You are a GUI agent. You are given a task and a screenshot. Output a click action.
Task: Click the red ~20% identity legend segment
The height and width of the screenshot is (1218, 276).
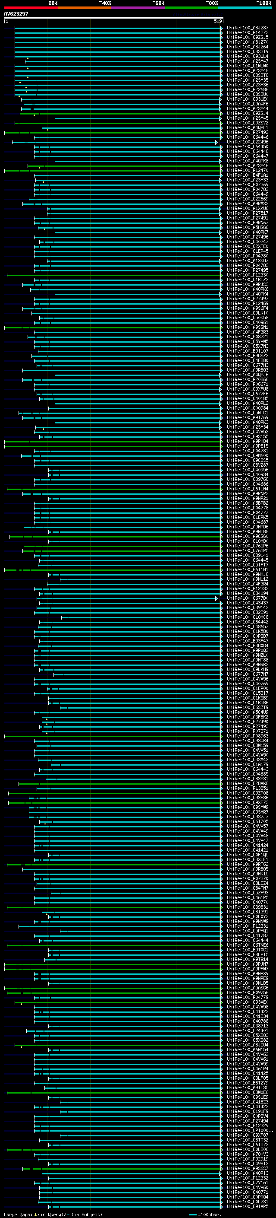coord(31,8)
